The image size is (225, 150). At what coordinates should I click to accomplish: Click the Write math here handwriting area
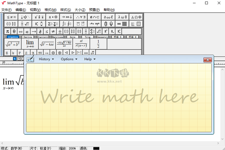(x=119, y=97)
